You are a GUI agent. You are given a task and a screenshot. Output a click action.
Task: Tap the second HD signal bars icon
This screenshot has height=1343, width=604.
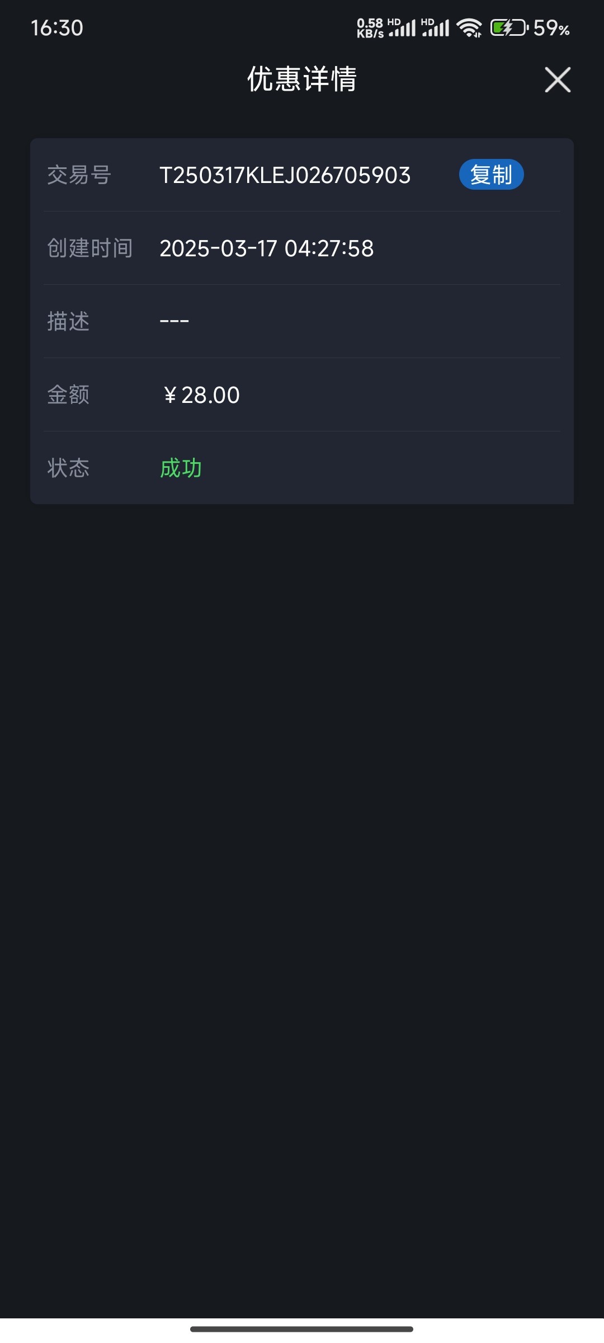(436, 27)
